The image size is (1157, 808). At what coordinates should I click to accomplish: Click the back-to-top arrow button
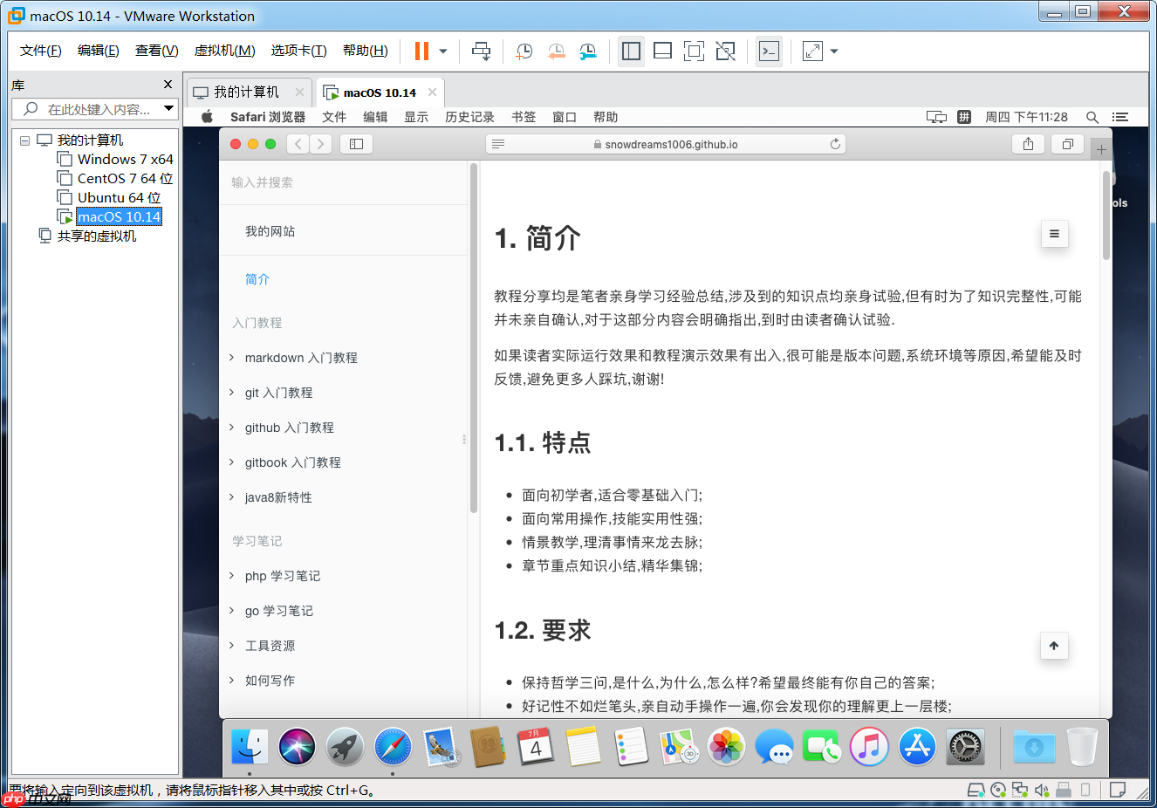[x=1054, y=646]
